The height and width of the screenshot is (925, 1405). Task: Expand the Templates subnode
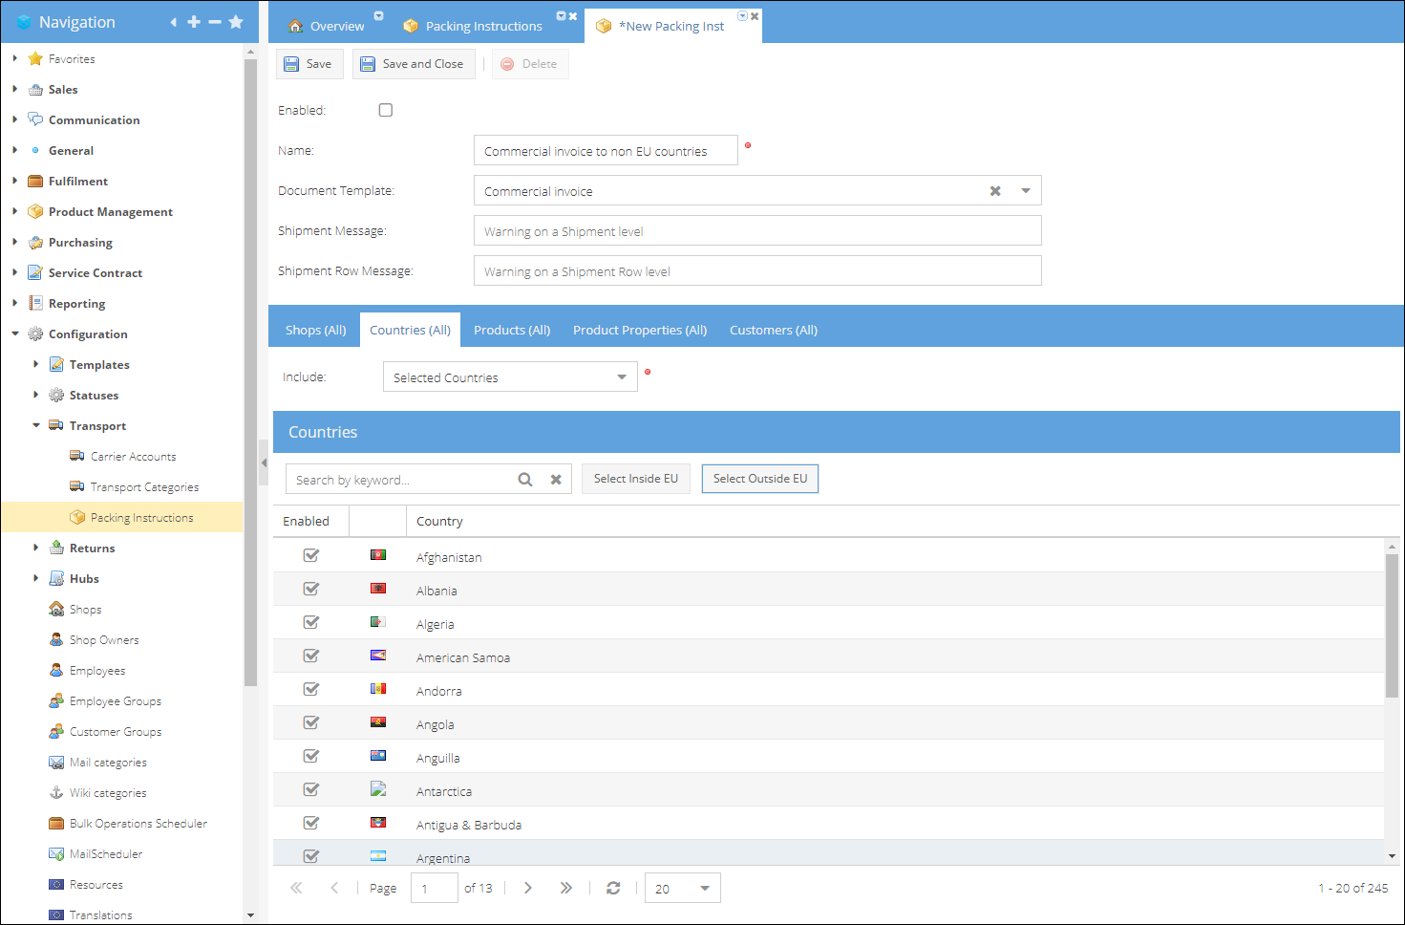click(35, 364)
